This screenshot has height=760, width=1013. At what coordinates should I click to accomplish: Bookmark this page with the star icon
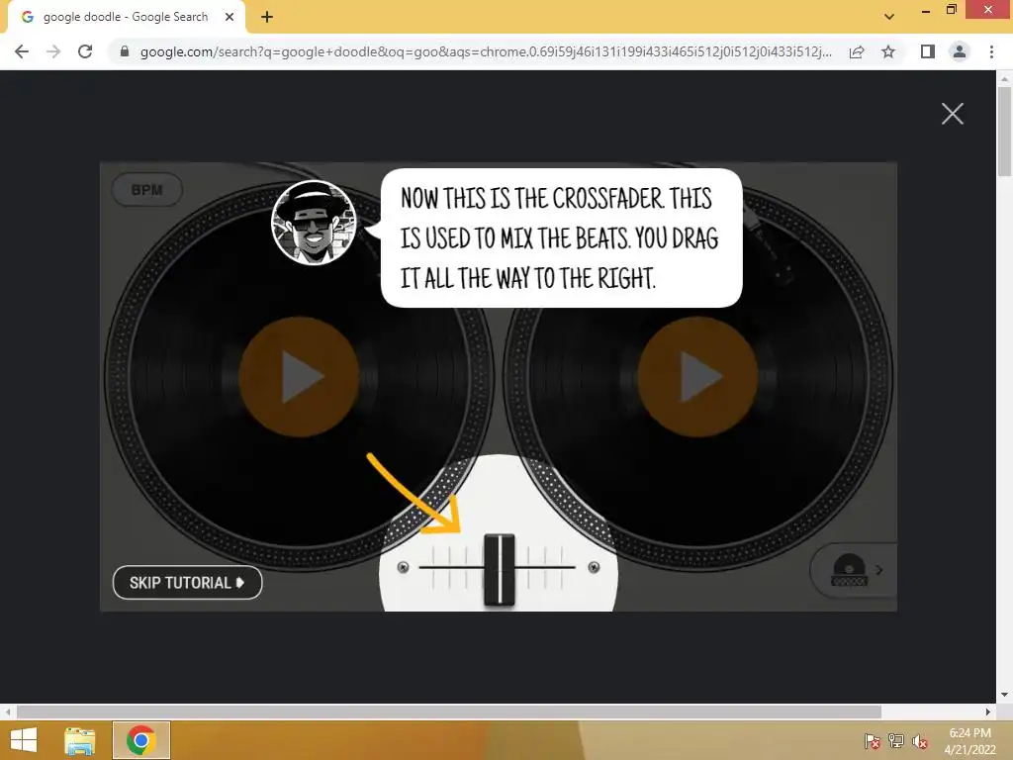coord(888,51)
